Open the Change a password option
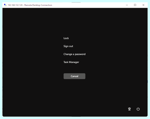 [x=74, y=54]
